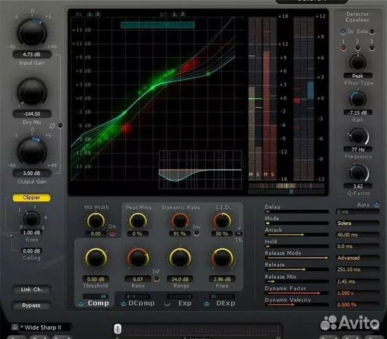The height and width of the screenshot is (339, 387).
Task: Click the Threshold knob
Action: (x=95, y=259)
